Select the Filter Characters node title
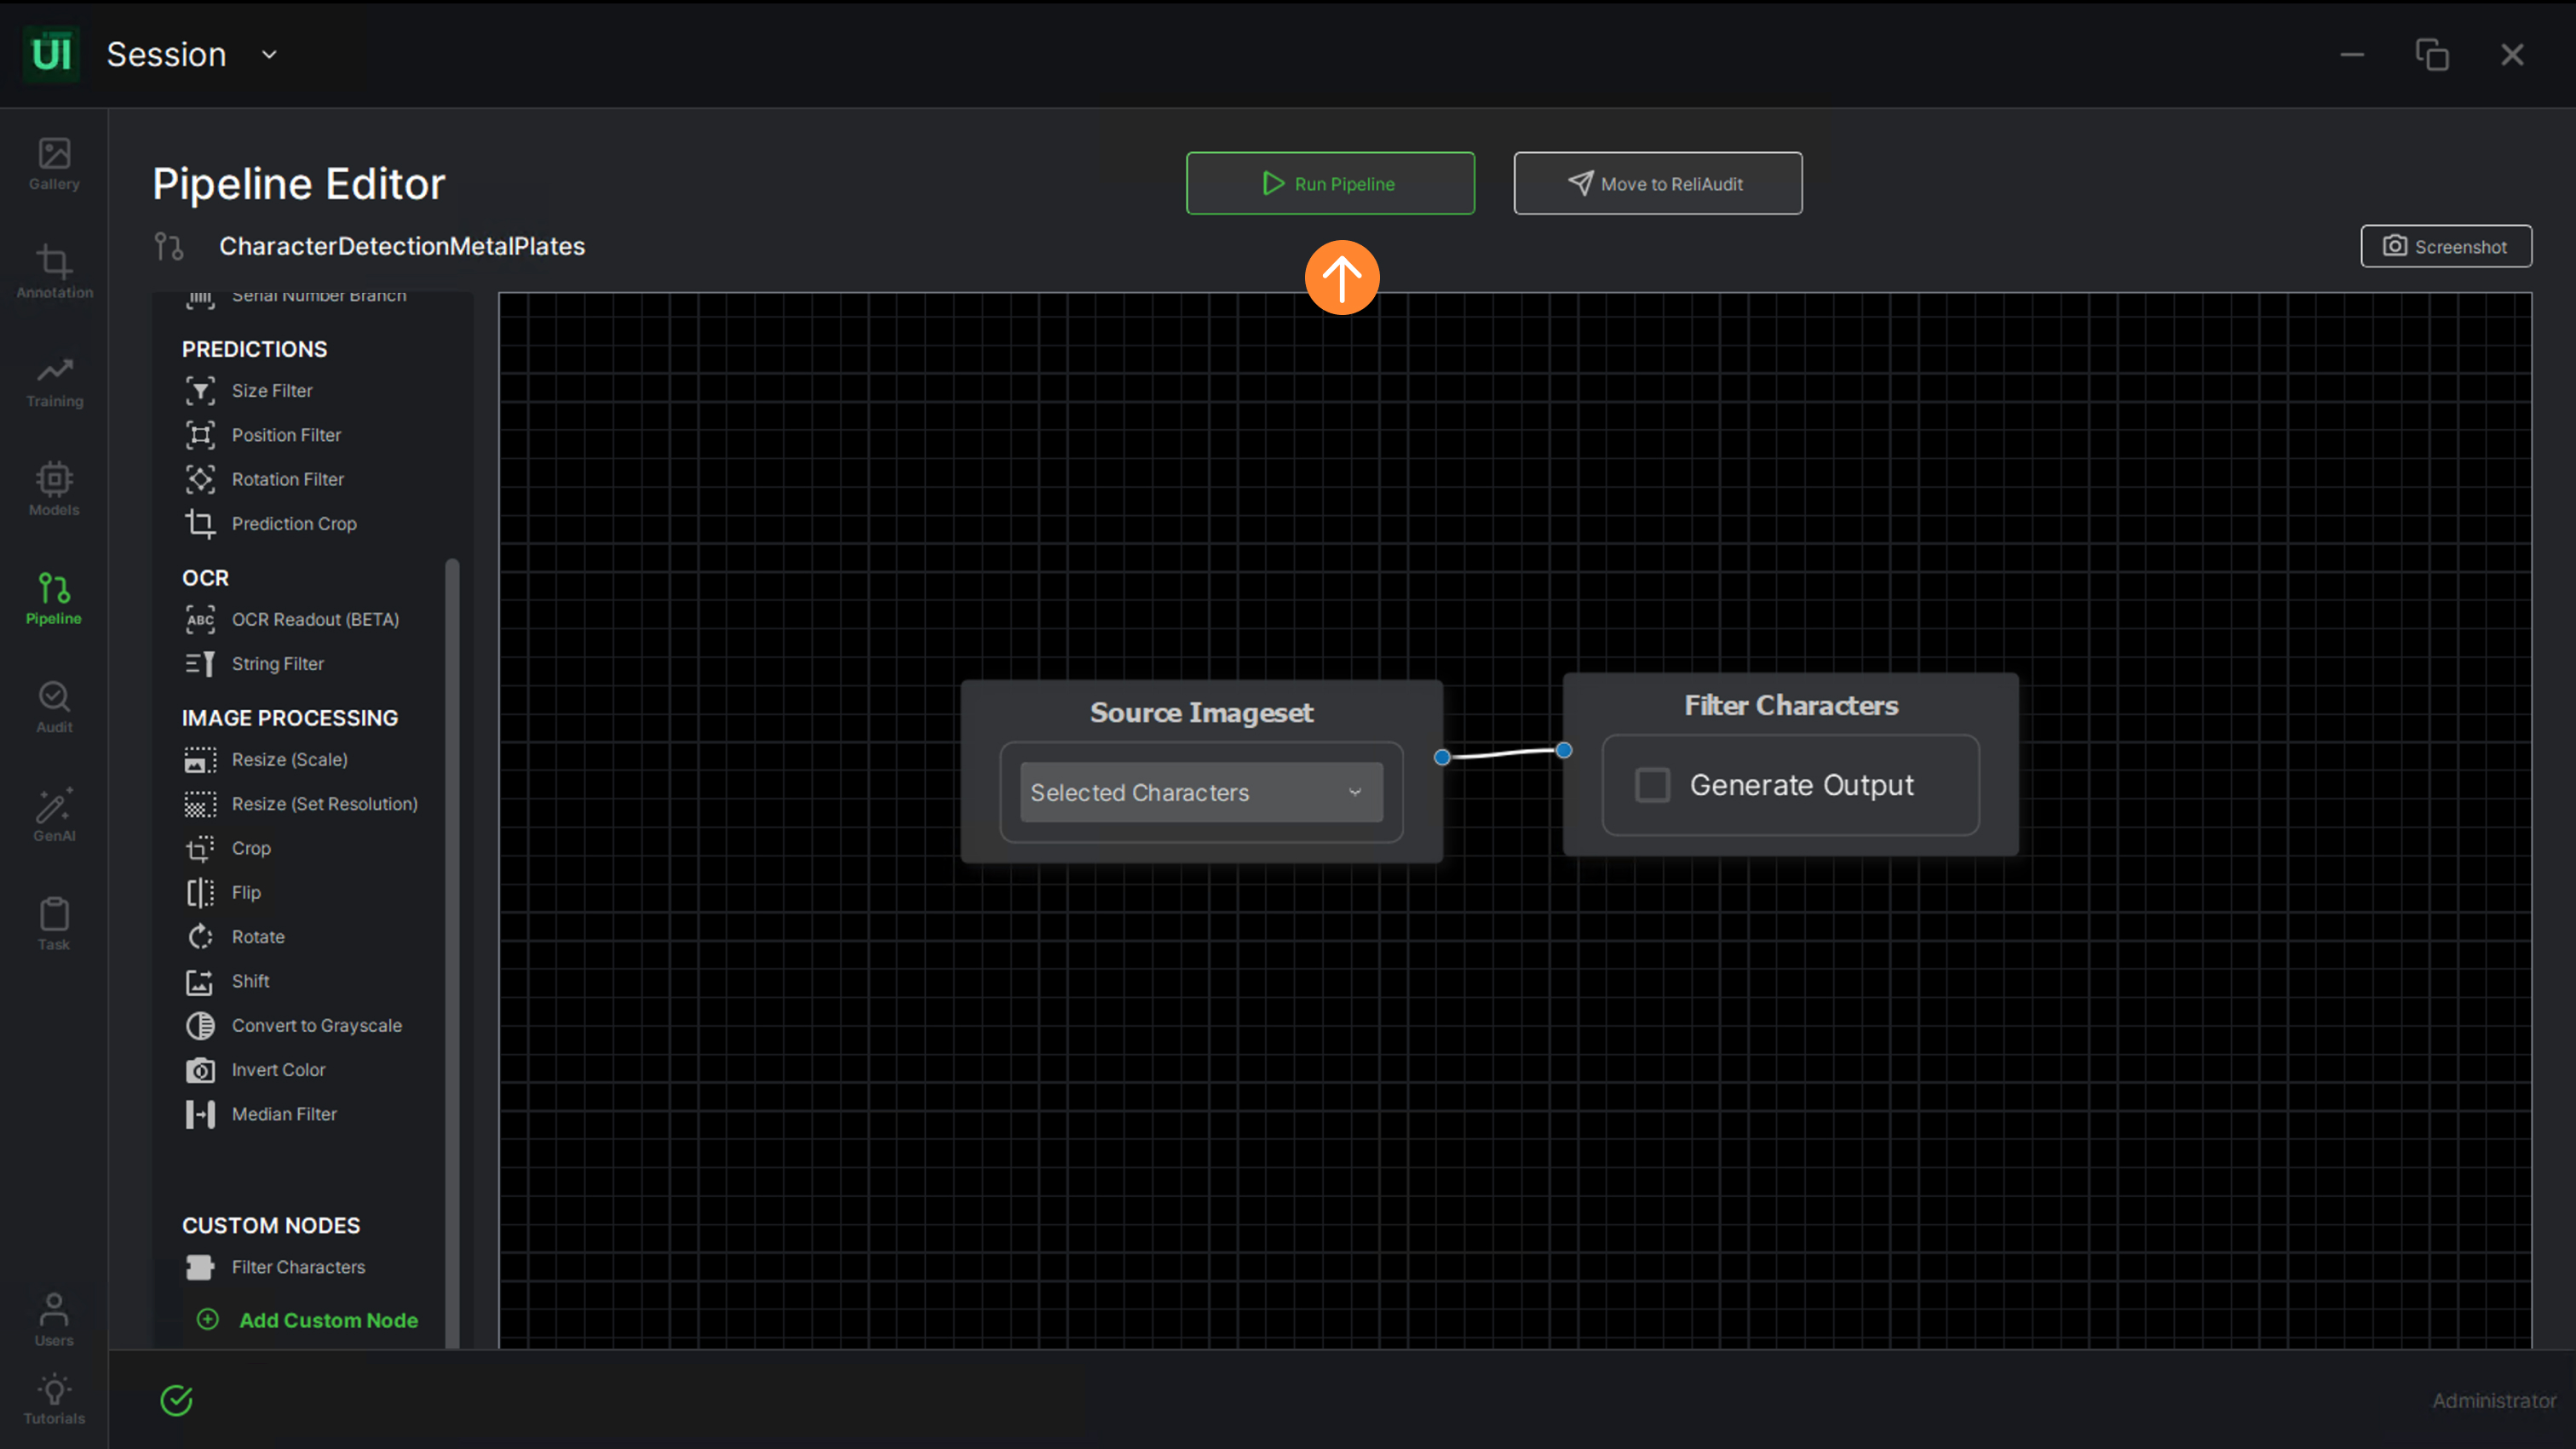 [x=1790, y=706]
